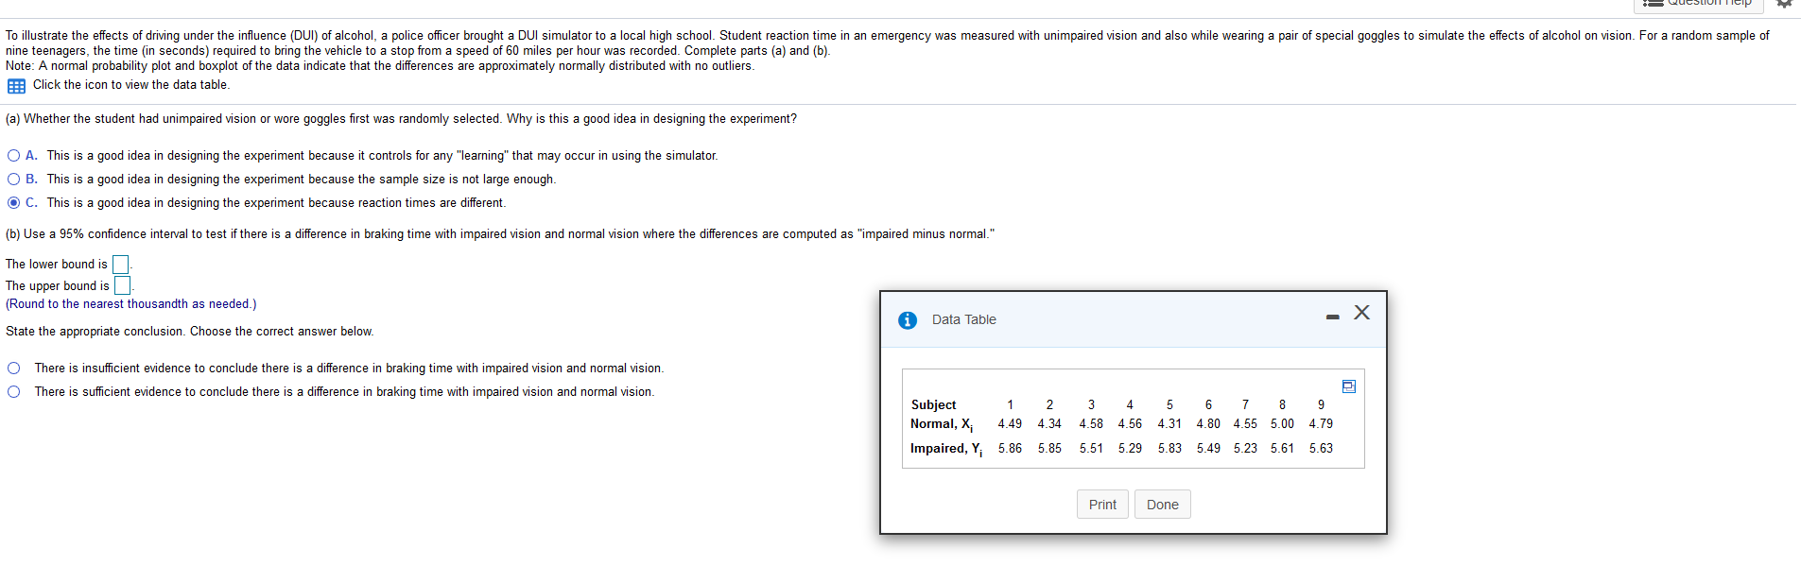The height and width of the screenshot is (566, 1801).
Task: Click the pop-out icon inside the data table
Action: click(x=1348, y=386)
